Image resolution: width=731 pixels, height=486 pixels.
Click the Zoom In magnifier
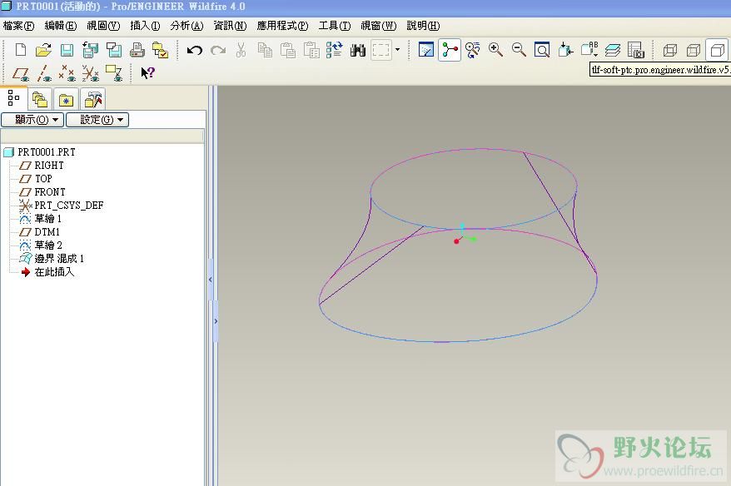495,49
